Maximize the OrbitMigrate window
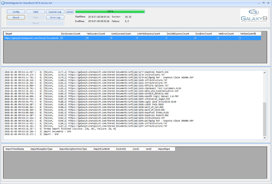Screen dimensions: 272x184 (x=264, y=3)
